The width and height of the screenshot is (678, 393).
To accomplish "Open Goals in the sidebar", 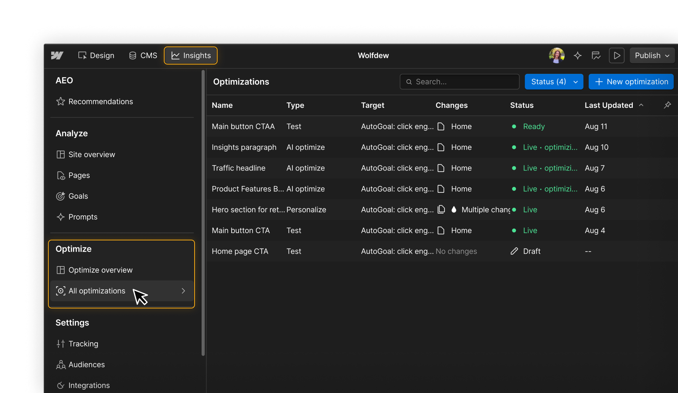I will click(122, 196).
